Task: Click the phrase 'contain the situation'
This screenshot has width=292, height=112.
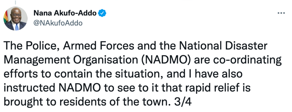Action: [109, 74]
